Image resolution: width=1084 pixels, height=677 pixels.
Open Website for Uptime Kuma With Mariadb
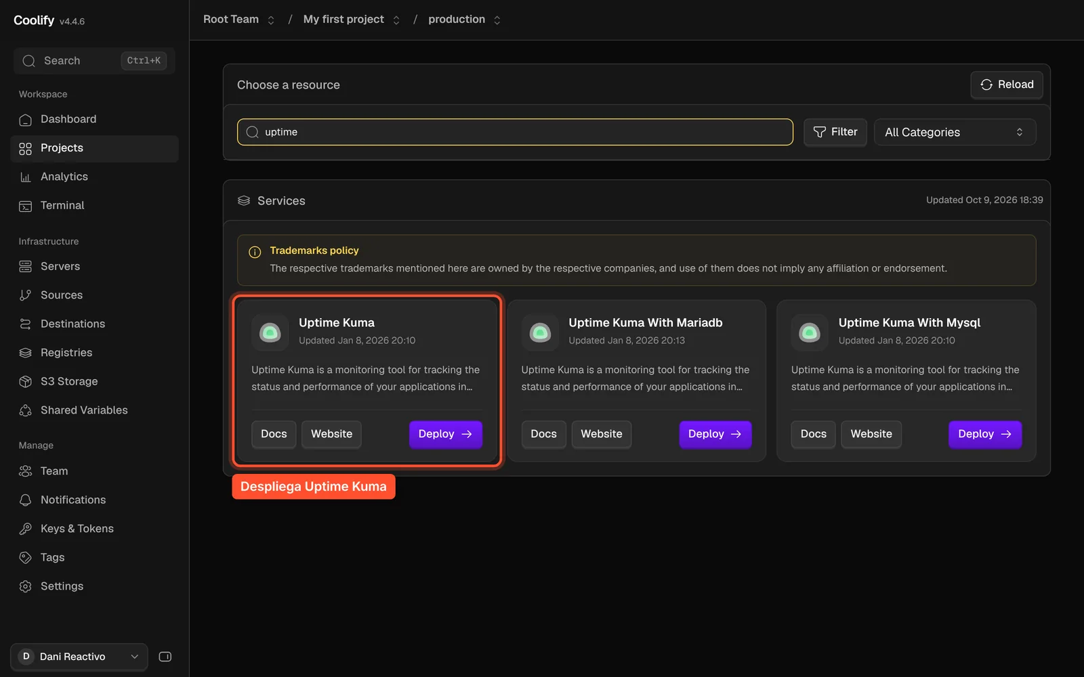[602, 434]
